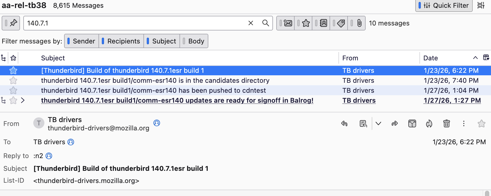Expand the Balrog signoff thread
491x196 pixels.
(23, 100)
